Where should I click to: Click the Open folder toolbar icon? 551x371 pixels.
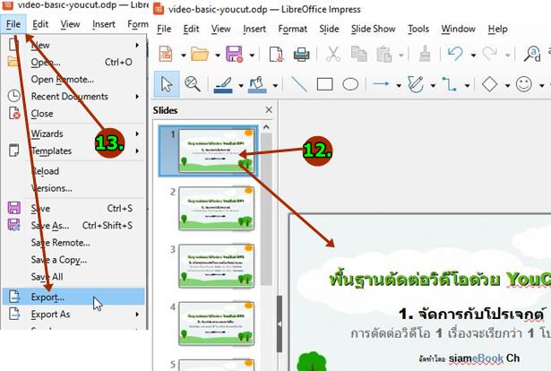click(200, 55)
